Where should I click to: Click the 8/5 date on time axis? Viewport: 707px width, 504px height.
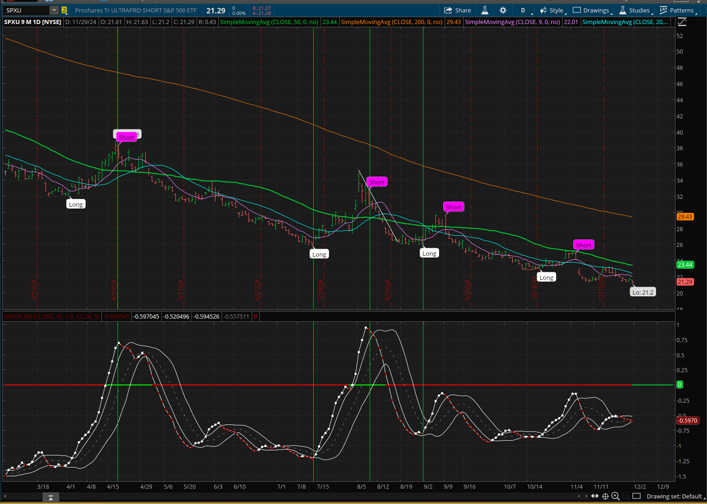(x=362, y=486)
